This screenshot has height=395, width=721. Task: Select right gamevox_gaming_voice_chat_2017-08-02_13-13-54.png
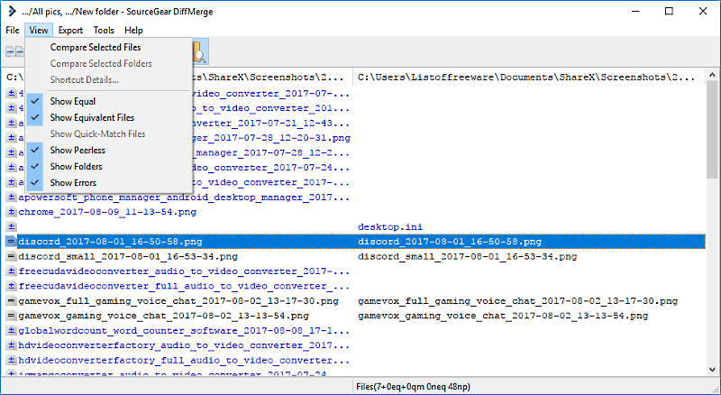tap(503, 316)
